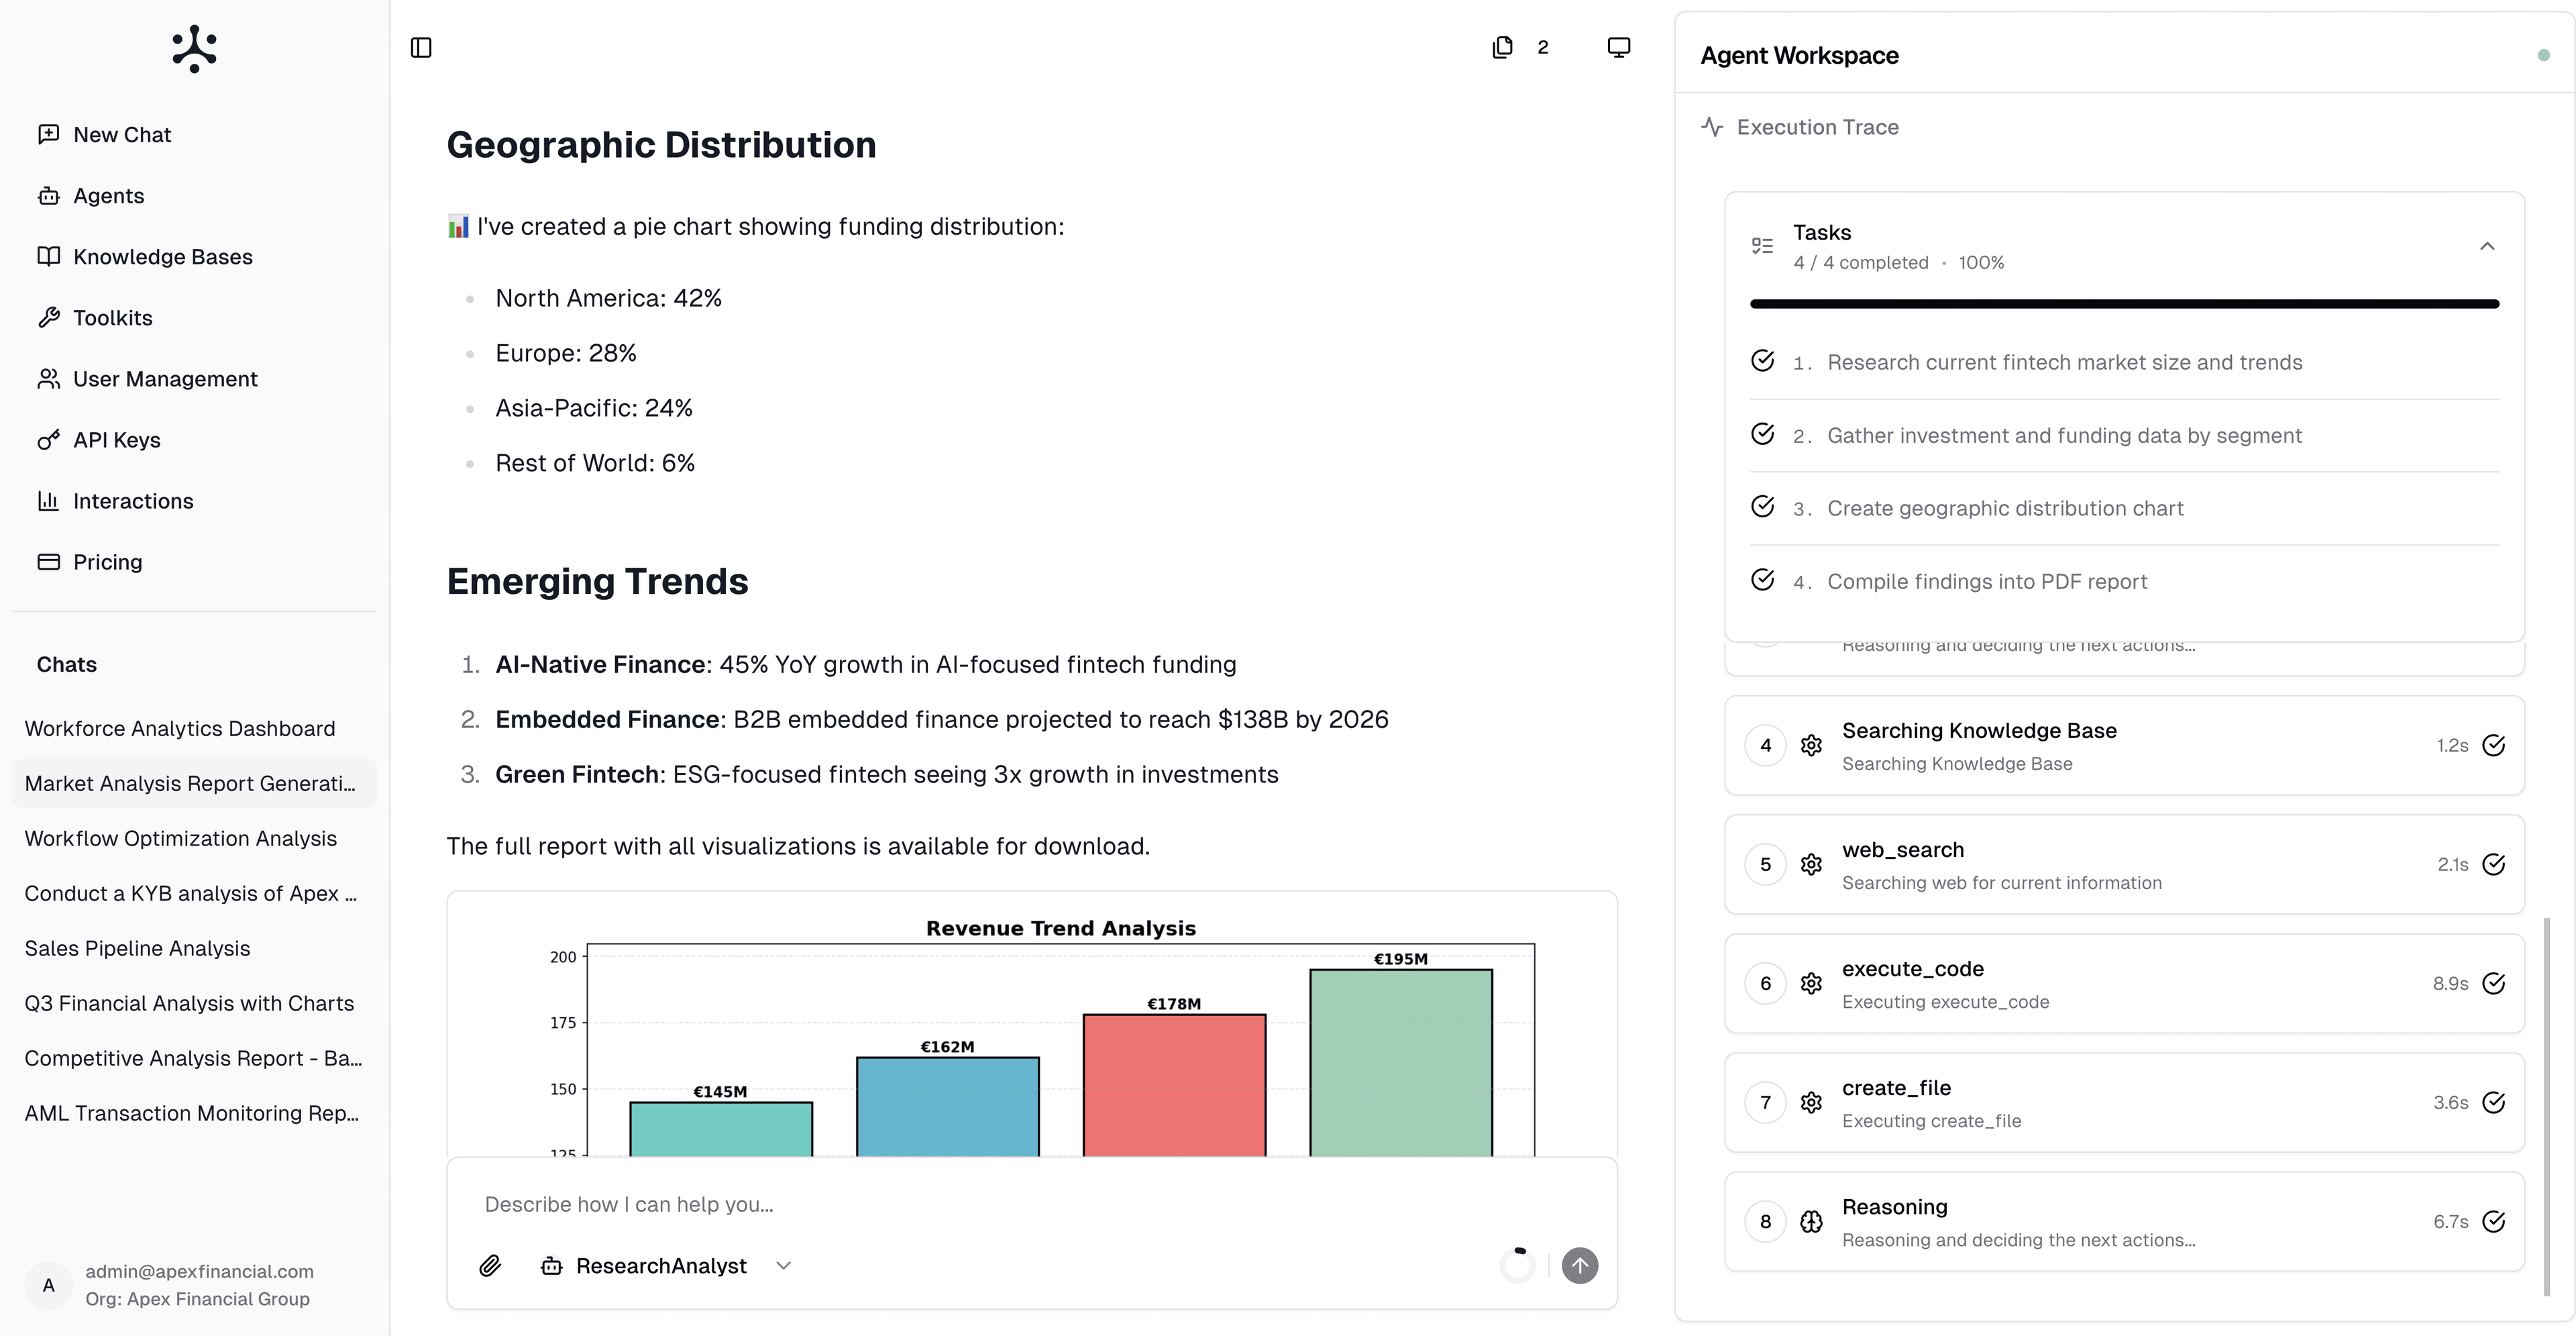Open the Conduct a KYB analysis chat
This screenshot has width=2576, height=1336.
pyautogui.click(x=194, y=894)
